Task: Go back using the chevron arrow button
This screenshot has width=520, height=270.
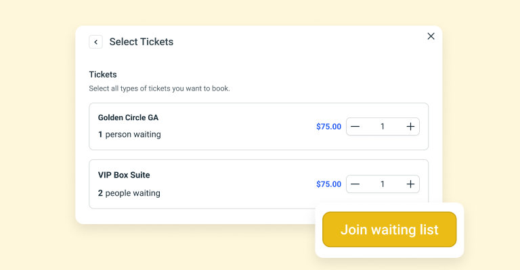Action: click(x=96, y=42)
